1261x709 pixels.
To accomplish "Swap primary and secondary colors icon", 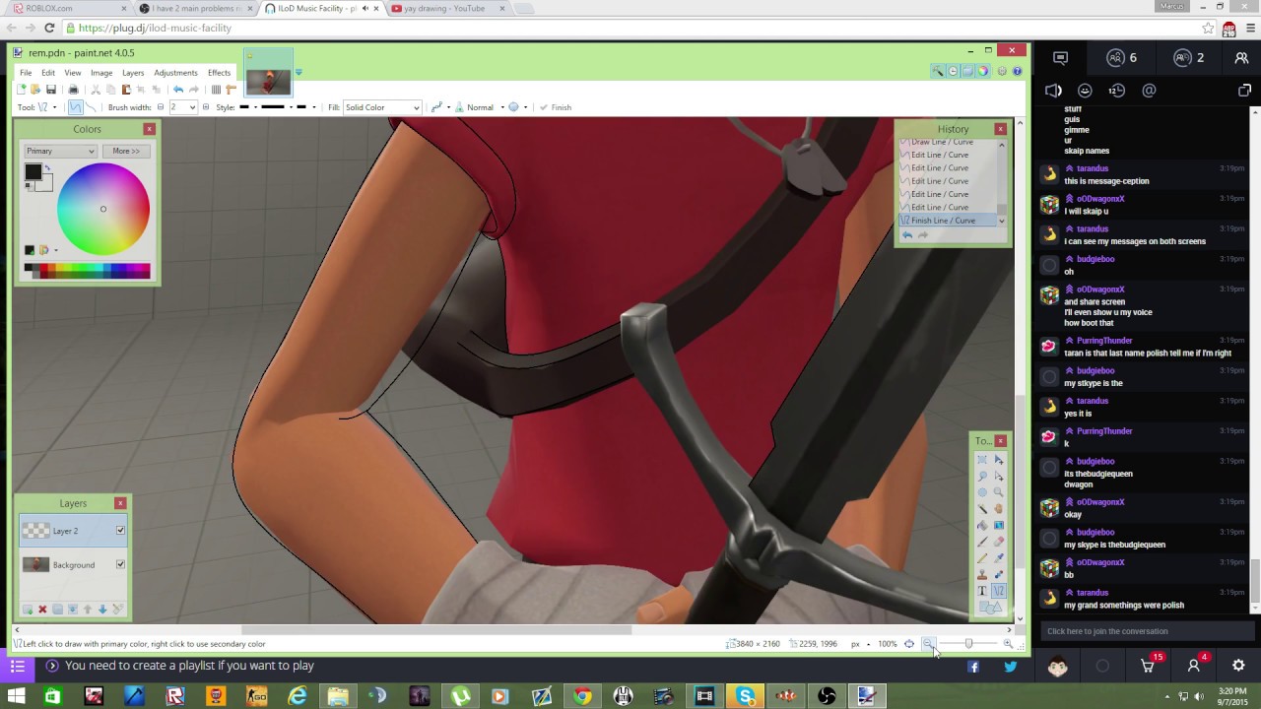I will (x=47, y=168).
